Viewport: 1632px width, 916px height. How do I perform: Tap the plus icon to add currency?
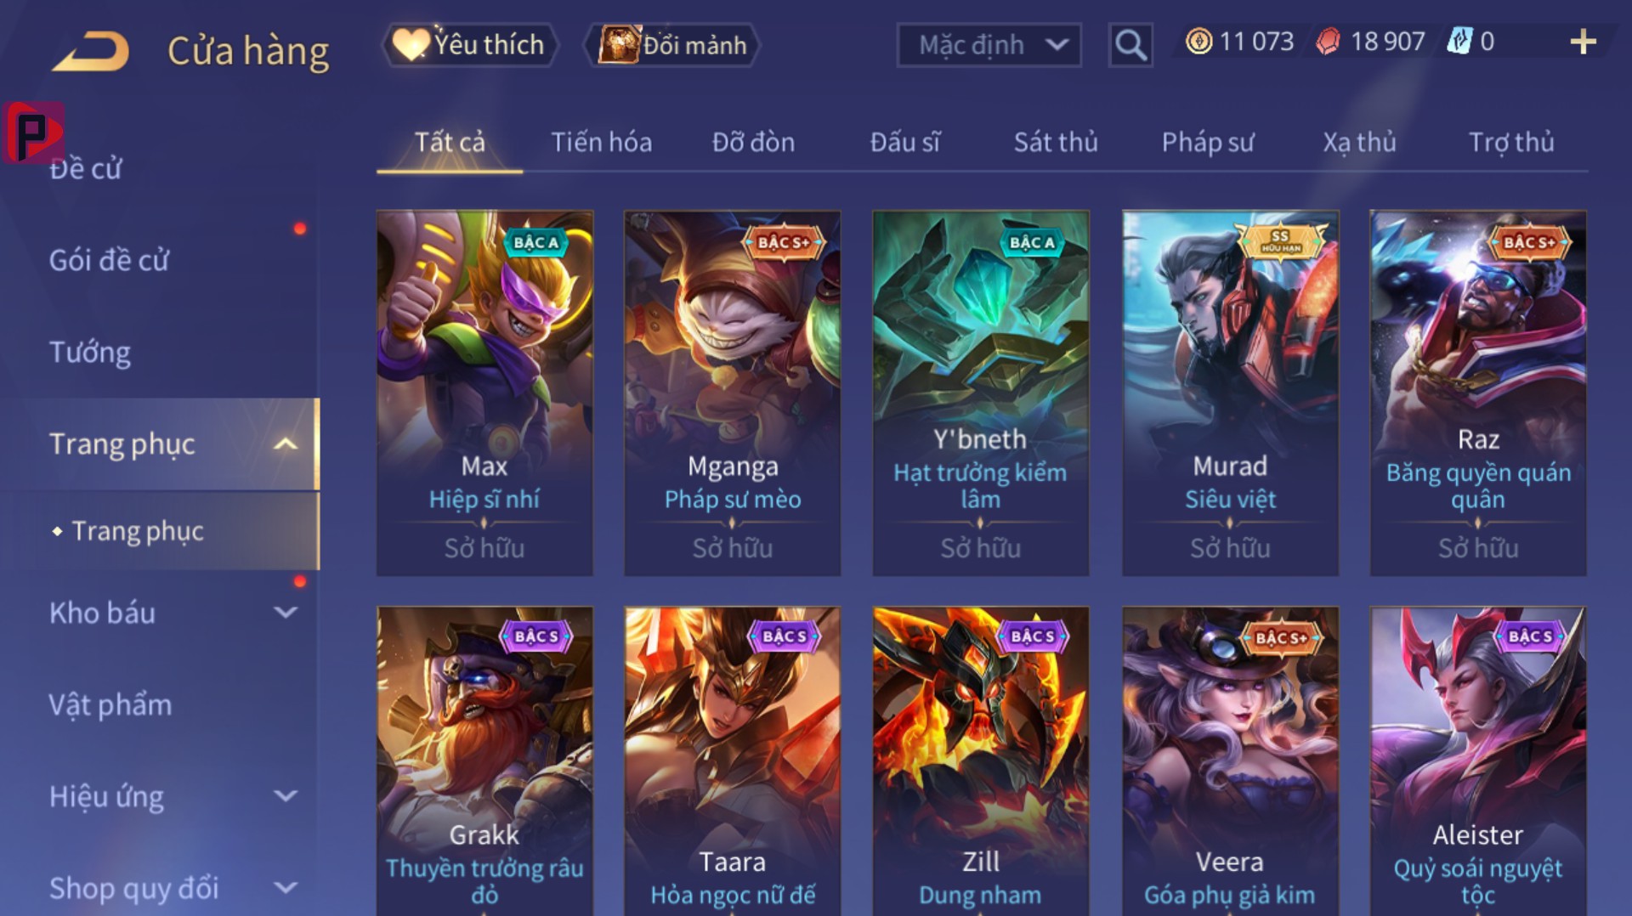(1583, 42)
